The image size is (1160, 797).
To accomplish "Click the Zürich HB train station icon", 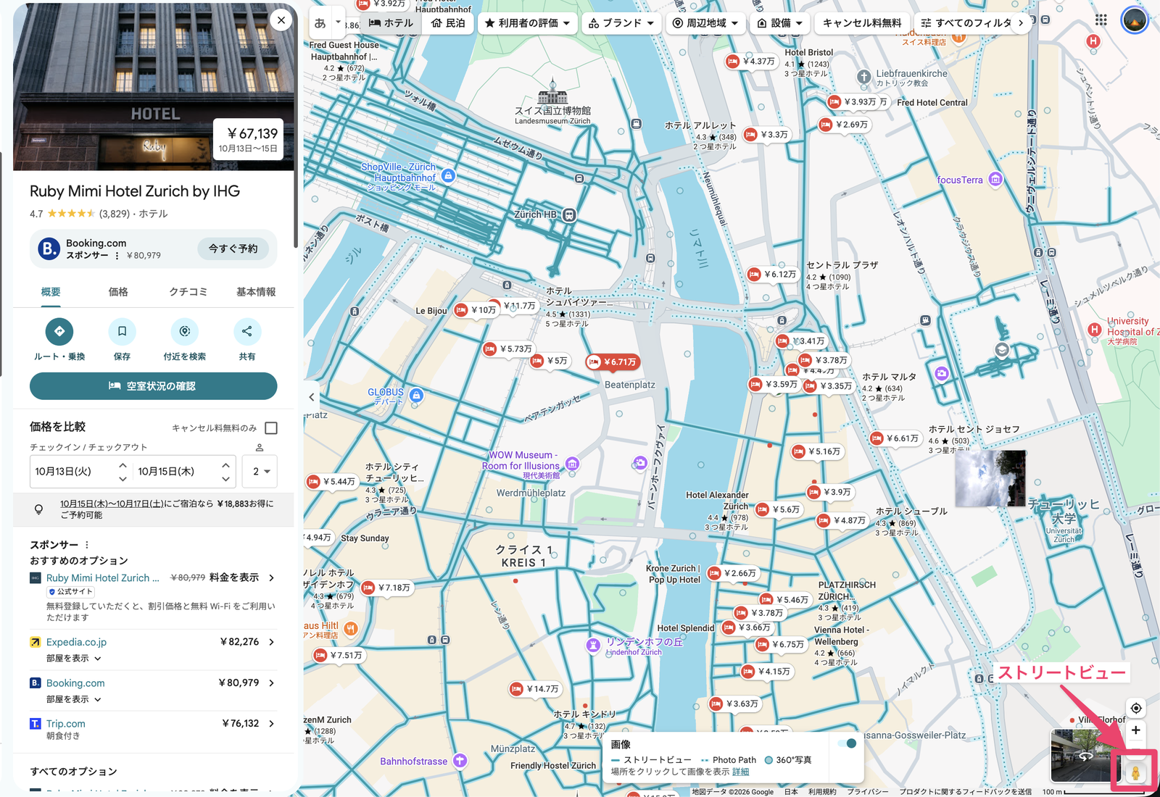I will click(570, 214).
